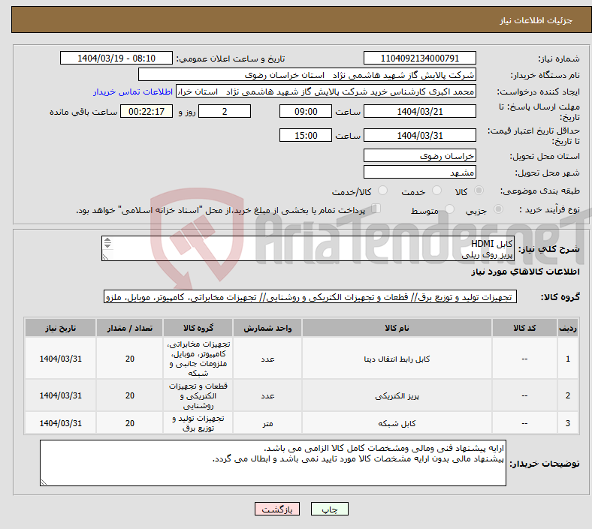Click the چاپ print button
The height and width of the screenshot is (529, 592).
[329, 509]
